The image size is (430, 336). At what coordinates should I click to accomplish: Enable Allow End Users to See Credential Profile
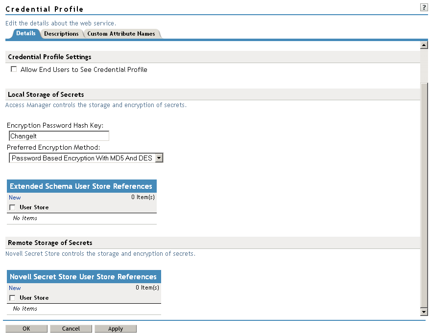coord(14,69)
